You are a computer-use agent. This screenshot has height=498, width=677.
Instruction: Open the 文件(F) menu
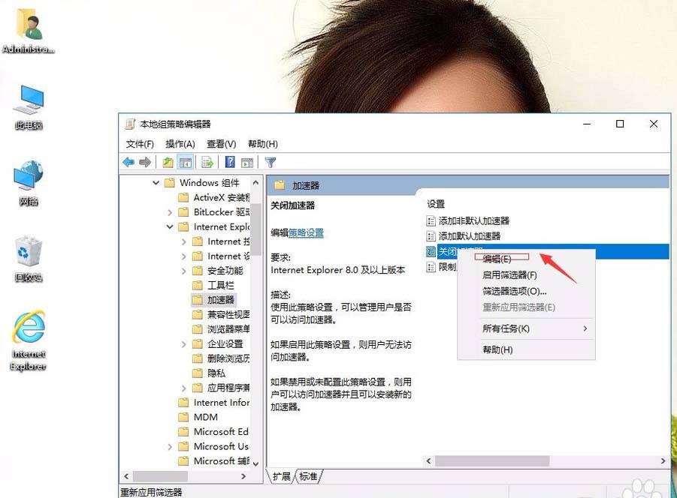point(140,144)
